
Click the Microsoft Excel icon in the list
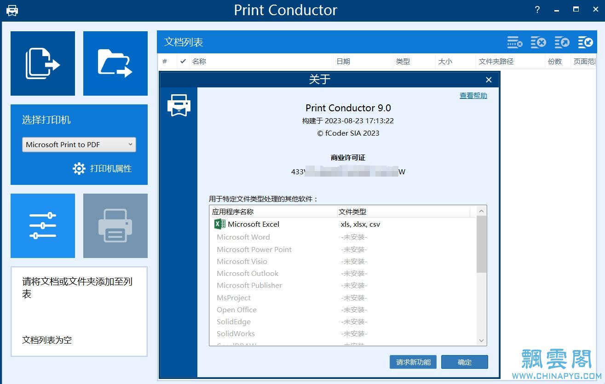click(x=220, y=224)
